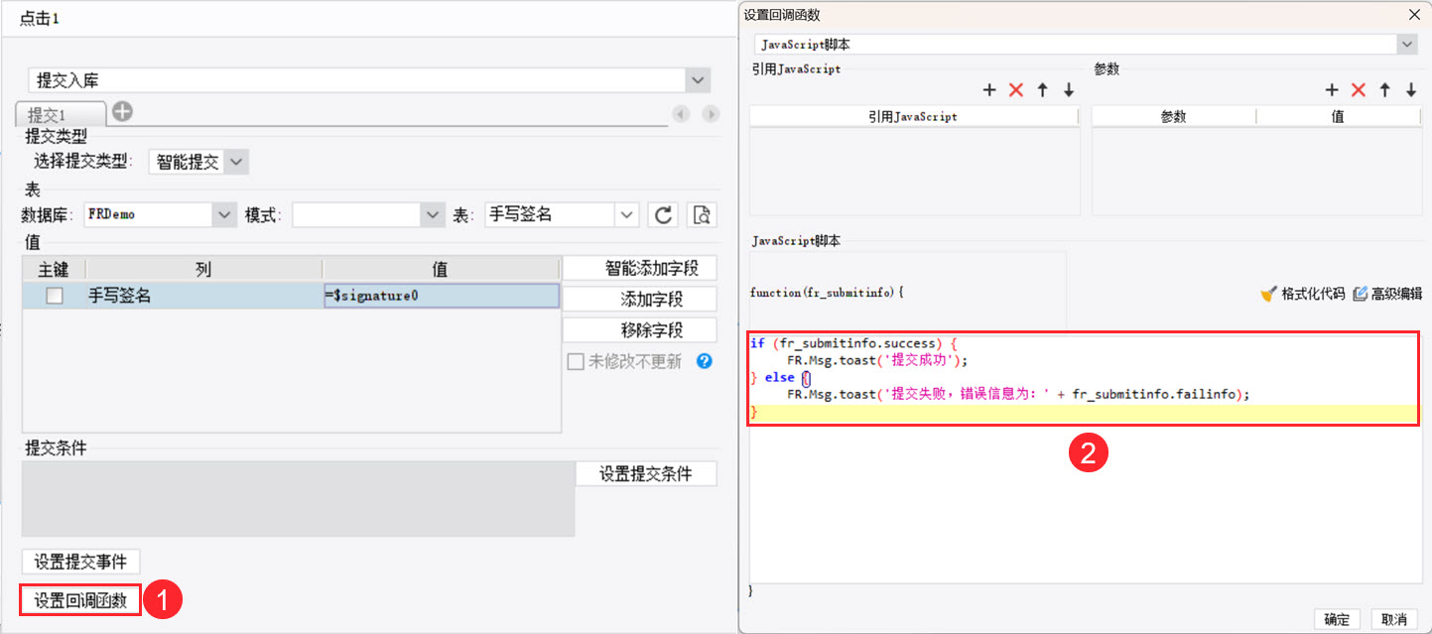
Task: Click the 值 column header in field table
Action: pos(441,269)
